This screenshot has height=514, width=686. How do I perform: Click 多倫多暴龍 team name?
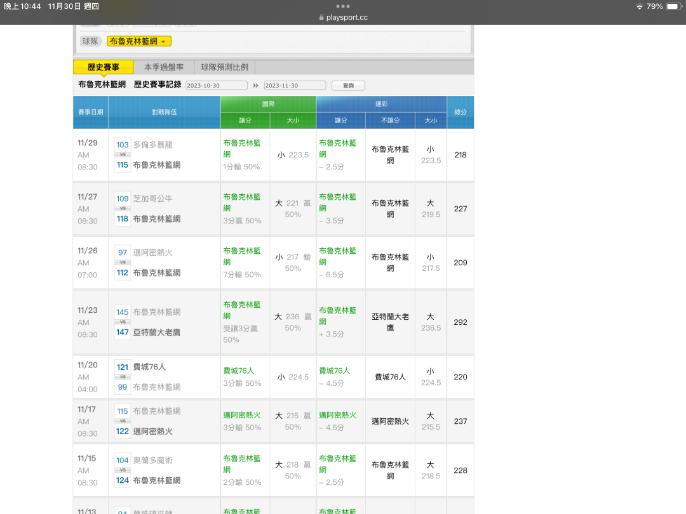[153, 145]
